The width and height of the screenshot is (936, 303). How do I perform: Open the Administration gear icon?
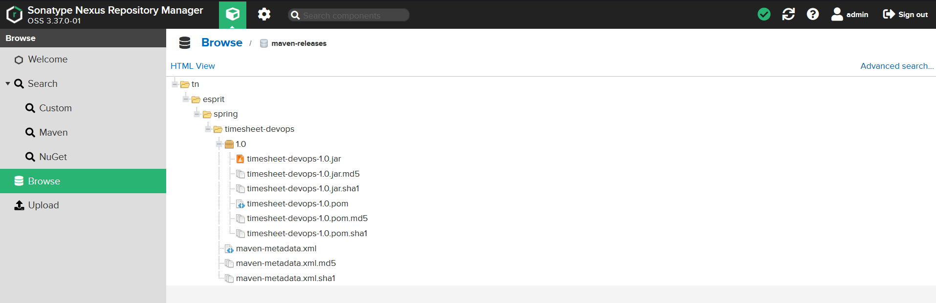(x=264, y=14)
